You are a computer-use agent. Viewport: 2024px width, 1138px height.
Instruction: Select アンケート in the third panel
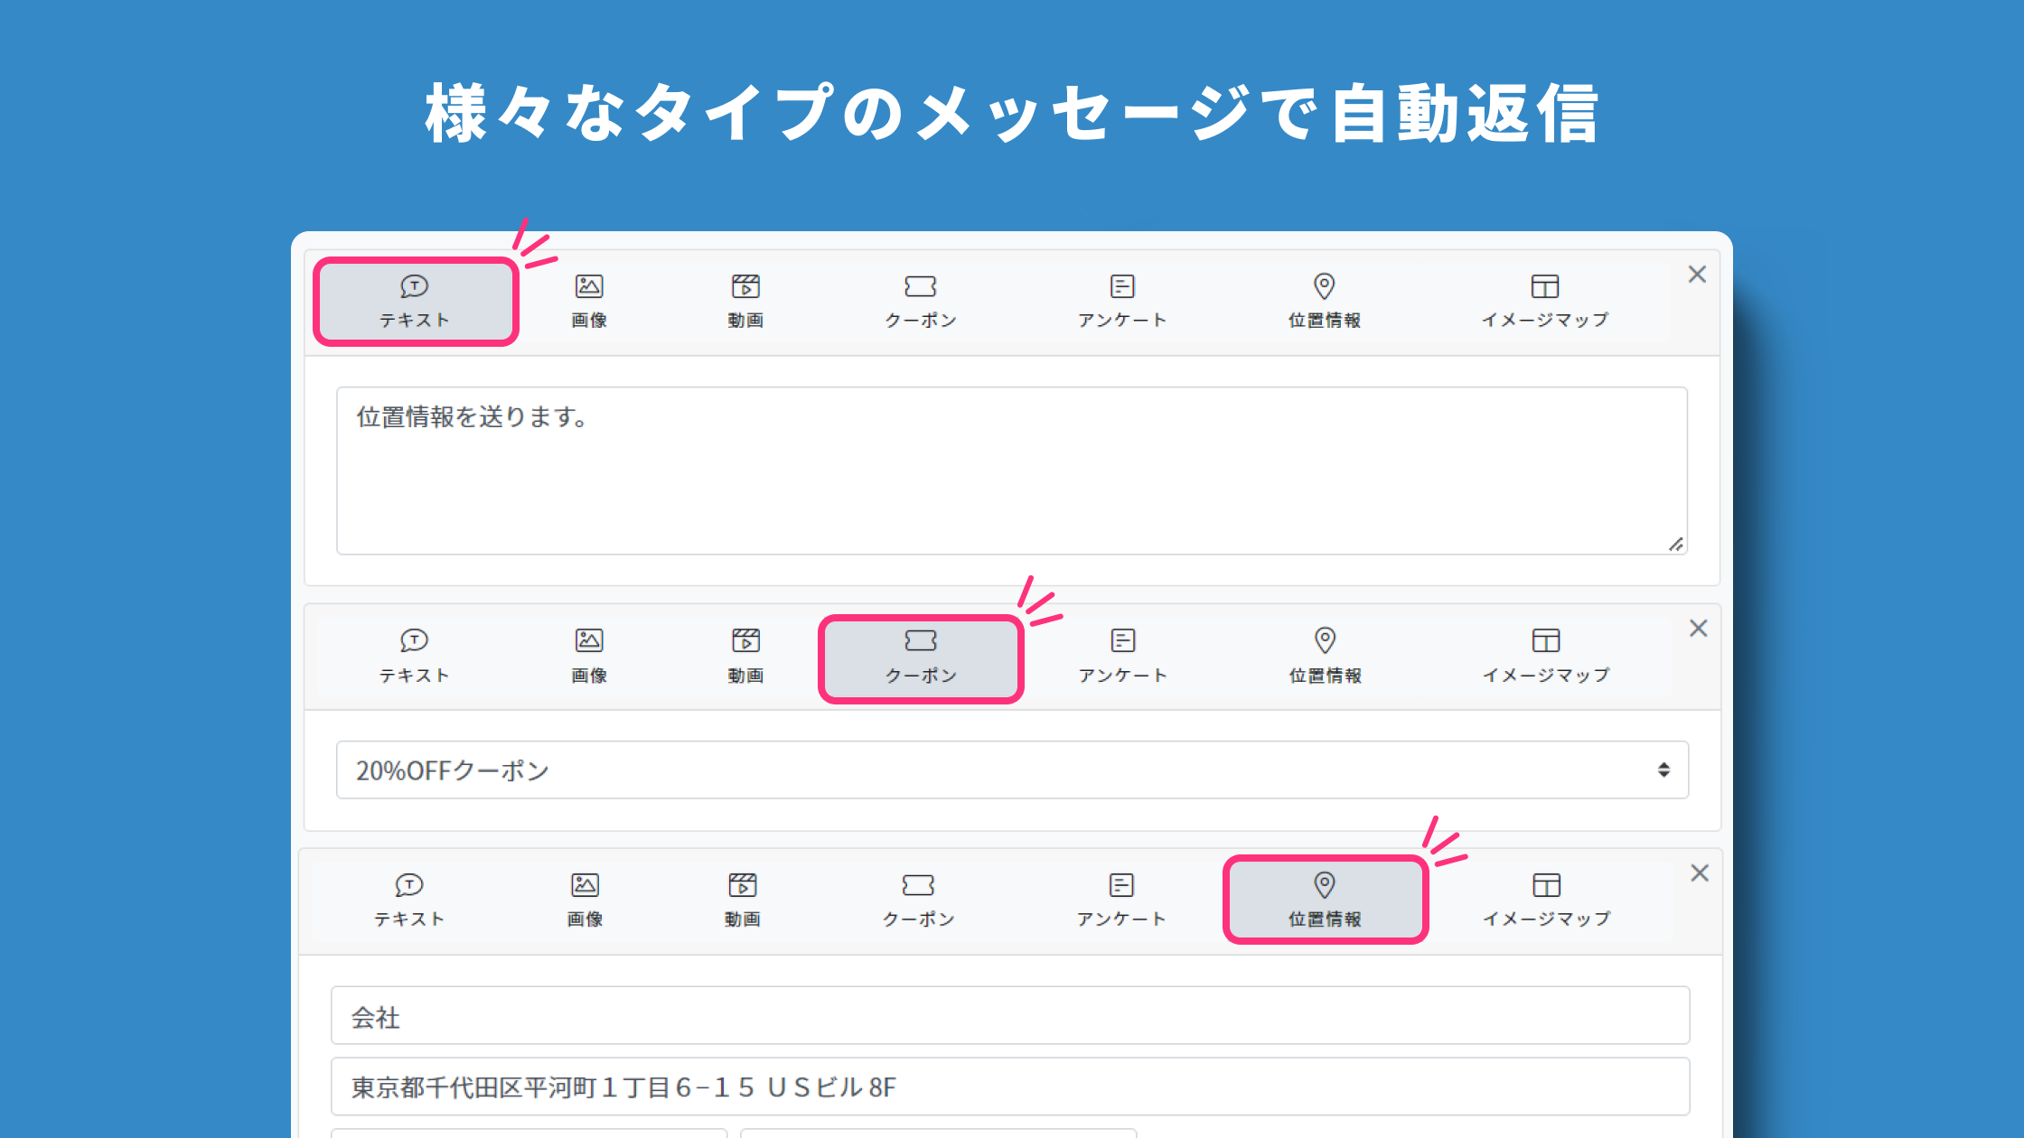1121,900
